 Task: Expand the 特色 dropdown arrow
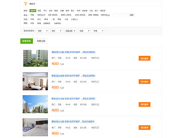(103, 31)
